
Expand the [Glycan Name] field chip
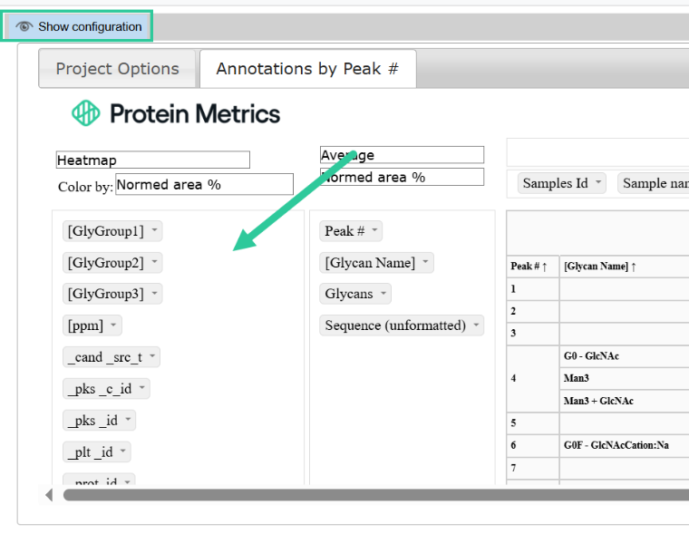click(x=425, y=261)
